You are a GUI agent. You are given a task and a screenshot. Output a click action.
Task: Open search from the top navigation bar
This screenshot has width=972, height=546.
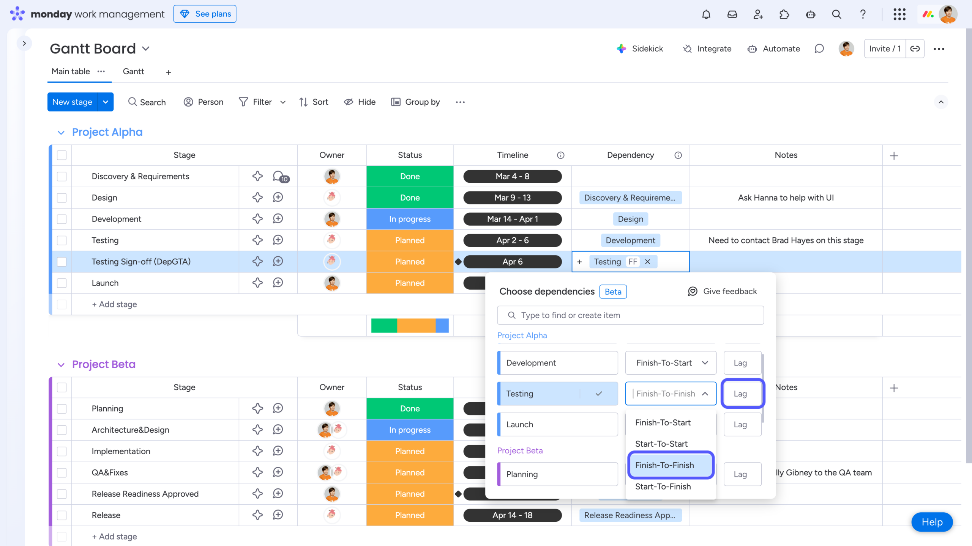coord(836,14)
